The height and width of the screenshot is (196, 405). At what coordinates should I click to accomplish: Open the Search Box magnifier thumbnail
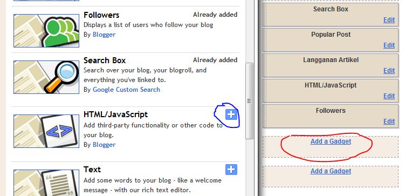(46, 77)
